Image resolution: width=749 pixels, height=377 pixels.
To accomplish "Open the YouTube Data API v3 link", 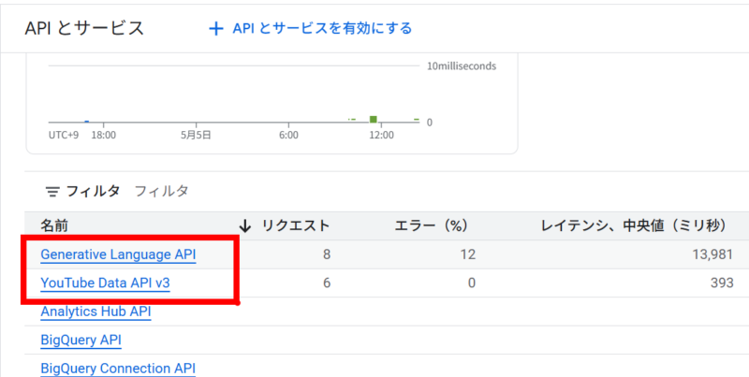I will coord(105,283).
